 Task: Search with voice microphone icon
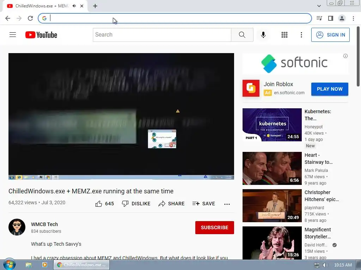point(263,35)
